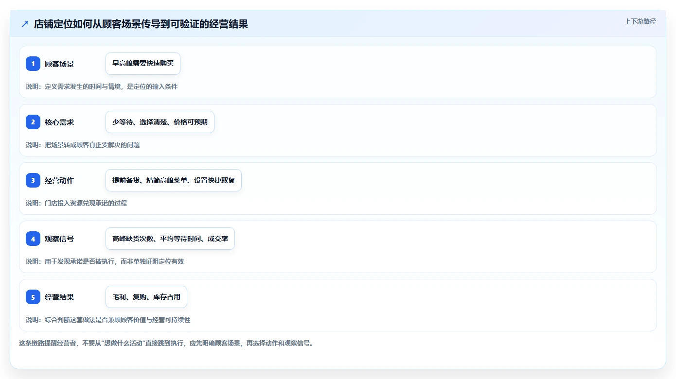Click the note 综合判断这套做法是否兼顾顾客价值
Screen dimensions: 676x379
tap(108, 320)
